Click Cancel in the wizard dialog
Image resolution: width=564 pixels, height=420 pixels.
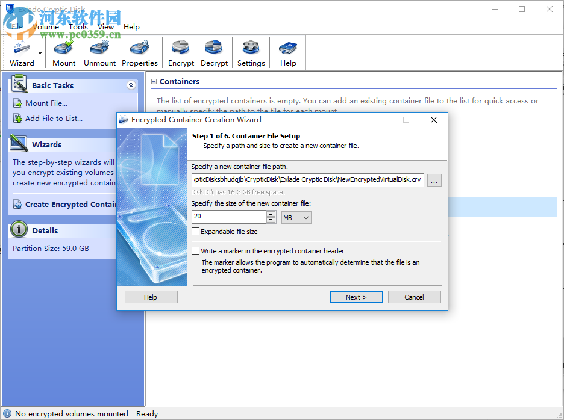pyautogui.click(x=415, y=297)
